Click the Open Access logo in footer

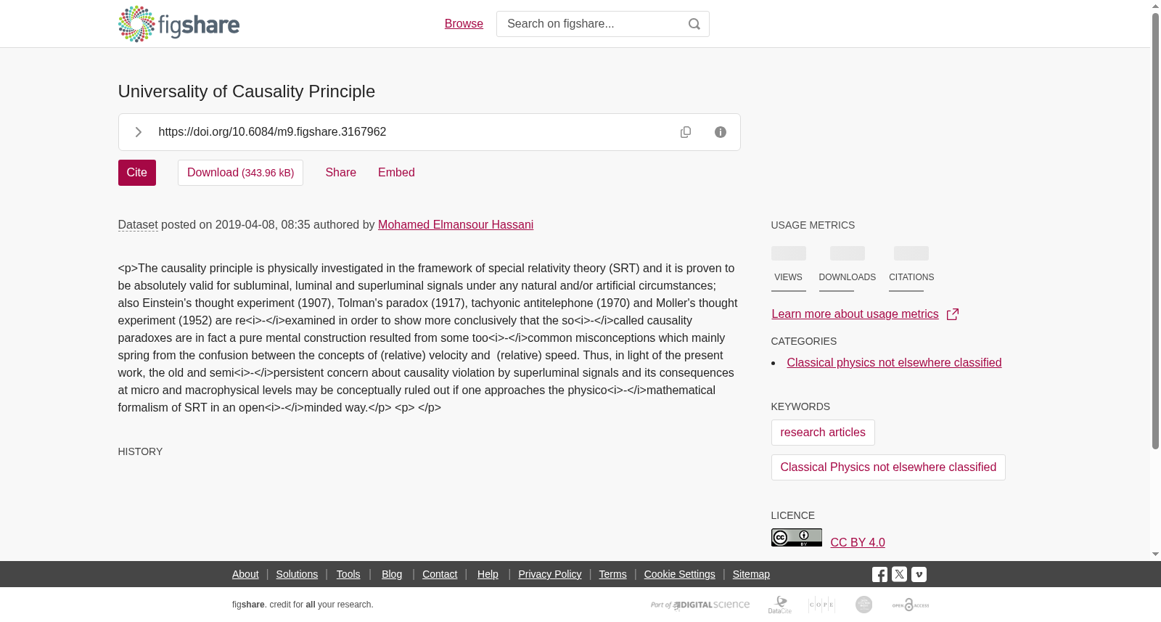[911, 605]
